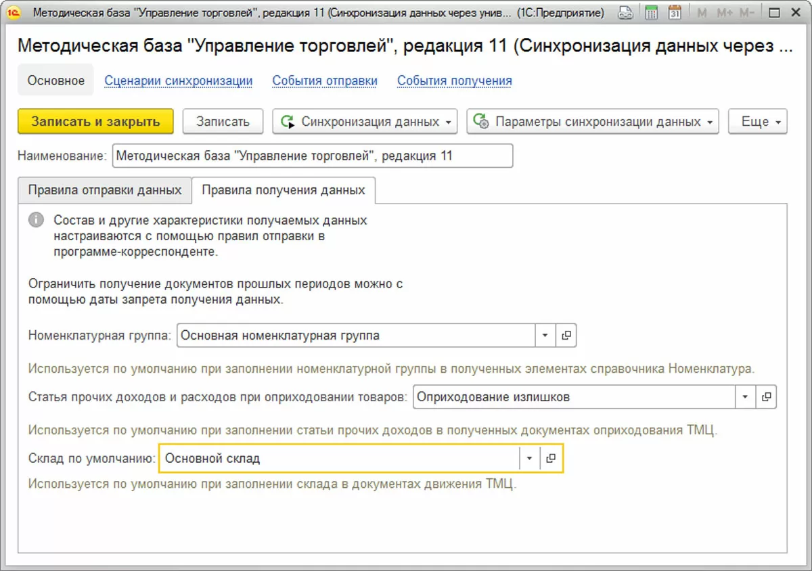The width and height of the screenshot is (812, 571).
Task: Expand the Номенклатурная группа dropdown list
Action: coord(545,335)
